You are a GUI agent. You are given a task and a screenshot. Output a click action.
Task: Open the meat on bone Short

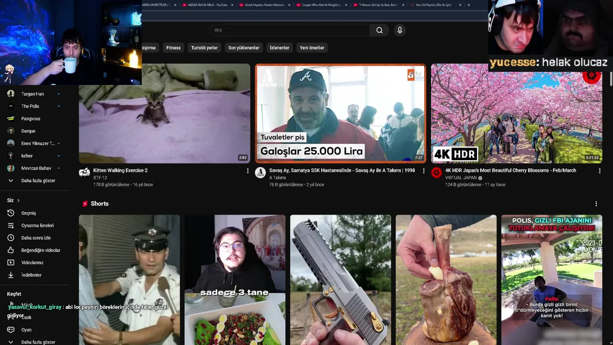pos(446,280)
